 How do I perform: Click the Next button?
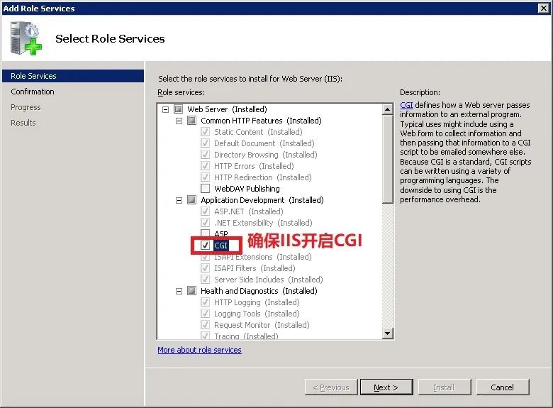coord(386,387)
